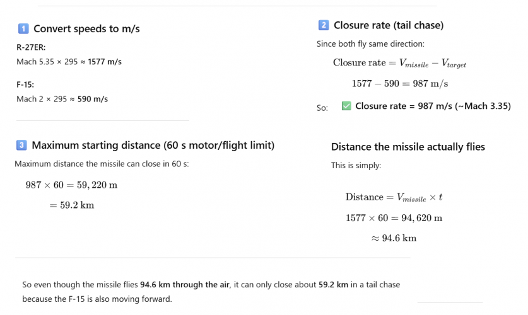Click the "987 × 60 = 59,220 m" equation
The height and width of the screenshot is (315, 528).
(x=71, y=185)
